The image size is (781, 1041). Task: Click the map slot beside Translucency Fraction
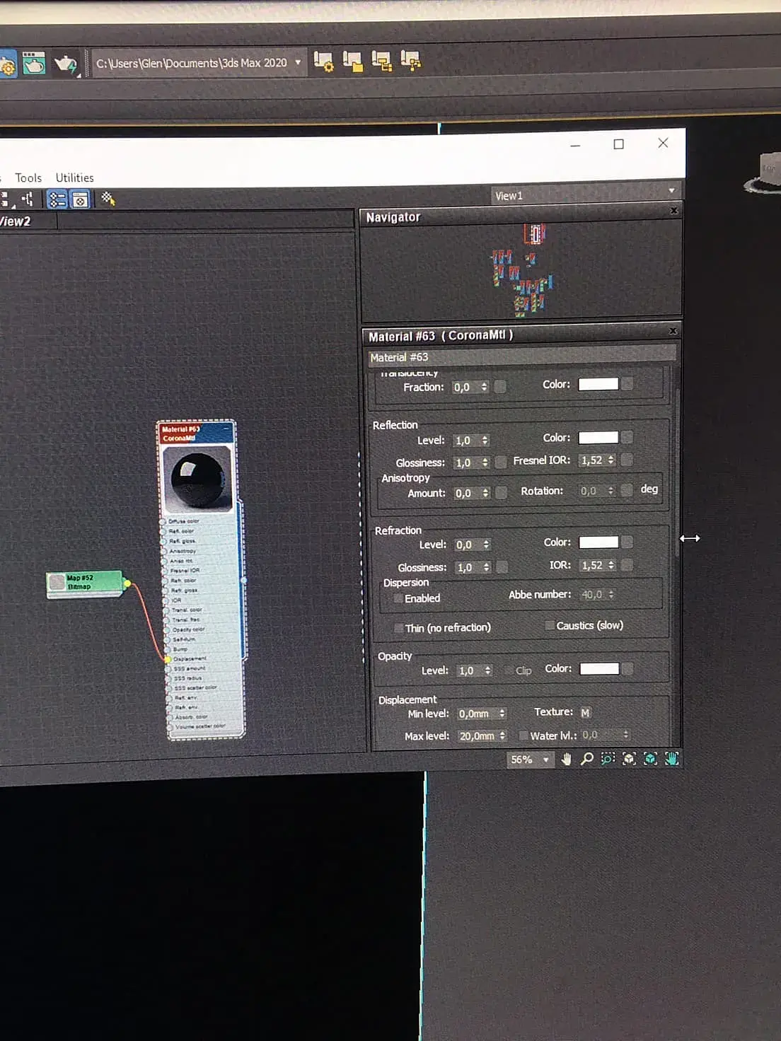(x=500, y=387)
